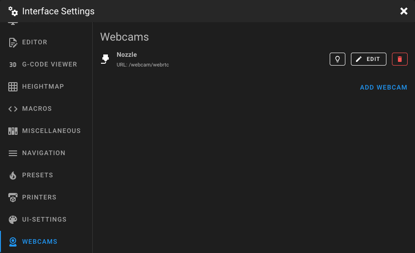Click the UI-Settings palette icon
The image size is (415, 253).
pos(13,220)
